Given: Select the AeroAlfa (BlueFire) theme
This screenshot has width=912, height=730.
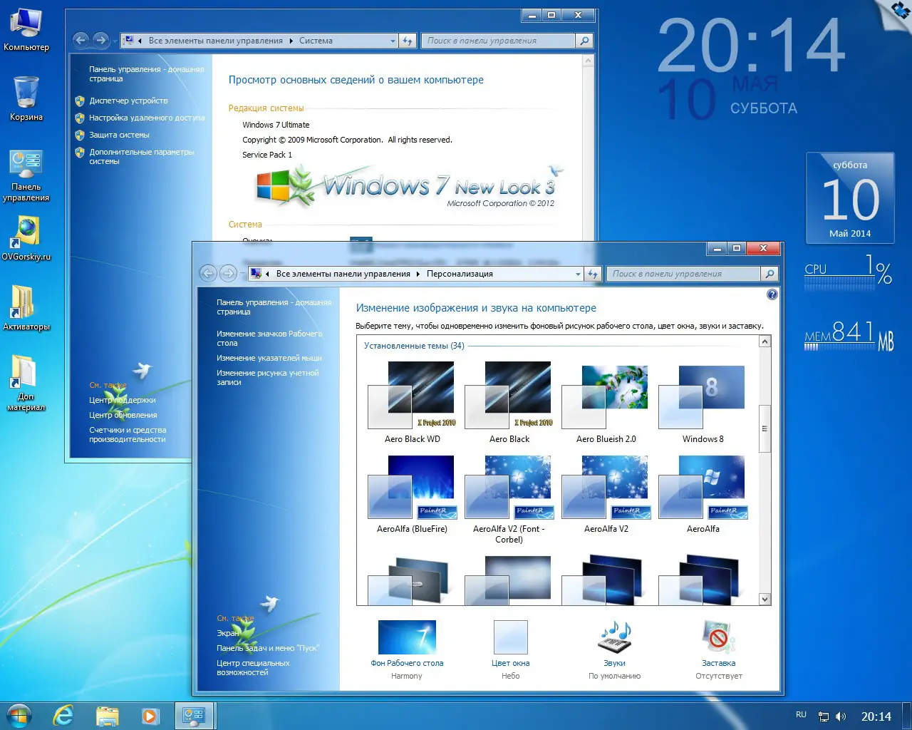Looking at the screenshot, I should pyautogui.click(x=412, y=495).
